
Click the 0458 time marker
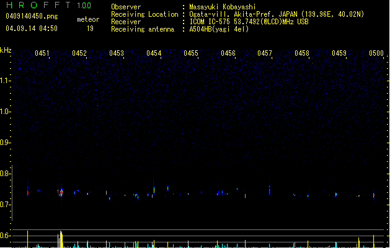click(302, 53)
